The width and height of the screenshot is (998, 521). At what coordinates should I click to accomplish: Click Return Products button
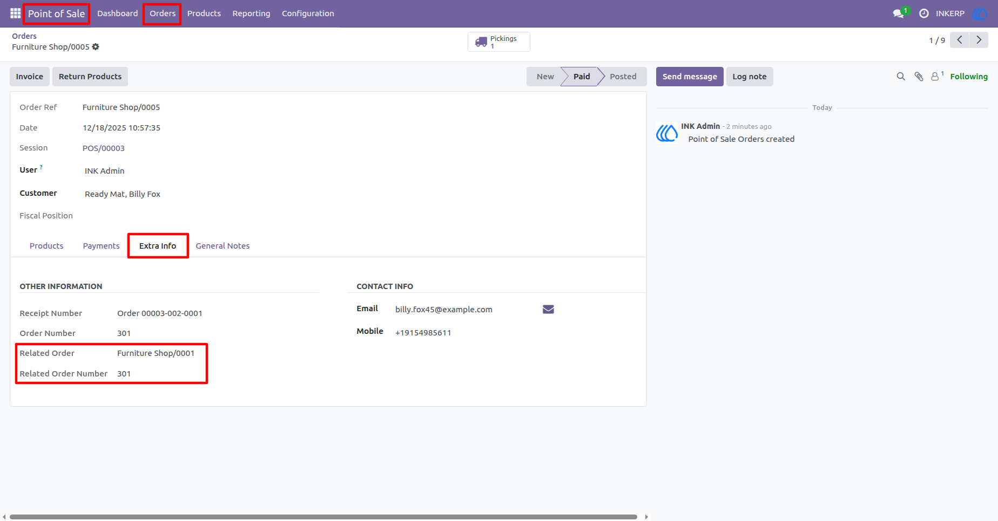click(90, 77)
